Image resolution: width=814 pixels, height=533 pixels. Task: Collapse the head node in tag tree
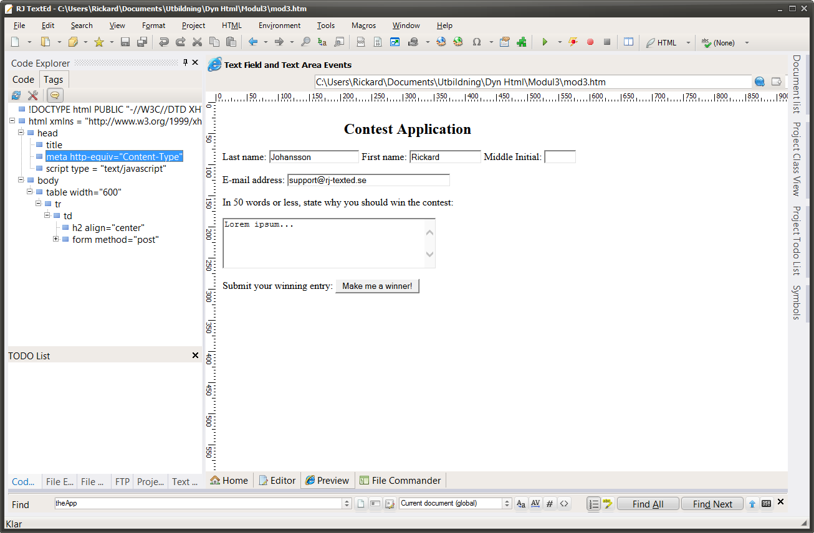(x=21, y=133)
